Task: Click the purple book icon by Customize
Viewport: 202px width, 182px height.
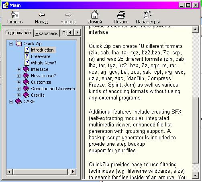Action: point(26,82)
